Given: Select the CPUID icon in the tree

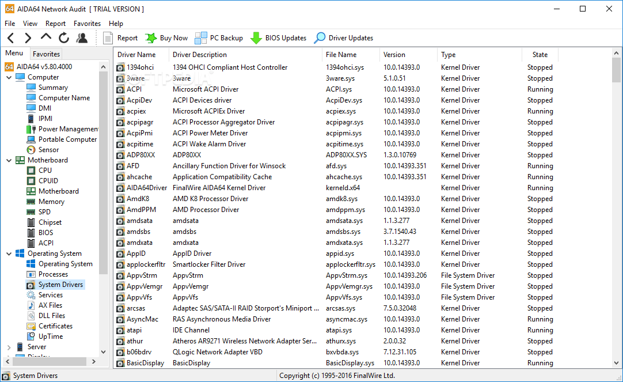Looking at the screenshot, I should (31, 181).
